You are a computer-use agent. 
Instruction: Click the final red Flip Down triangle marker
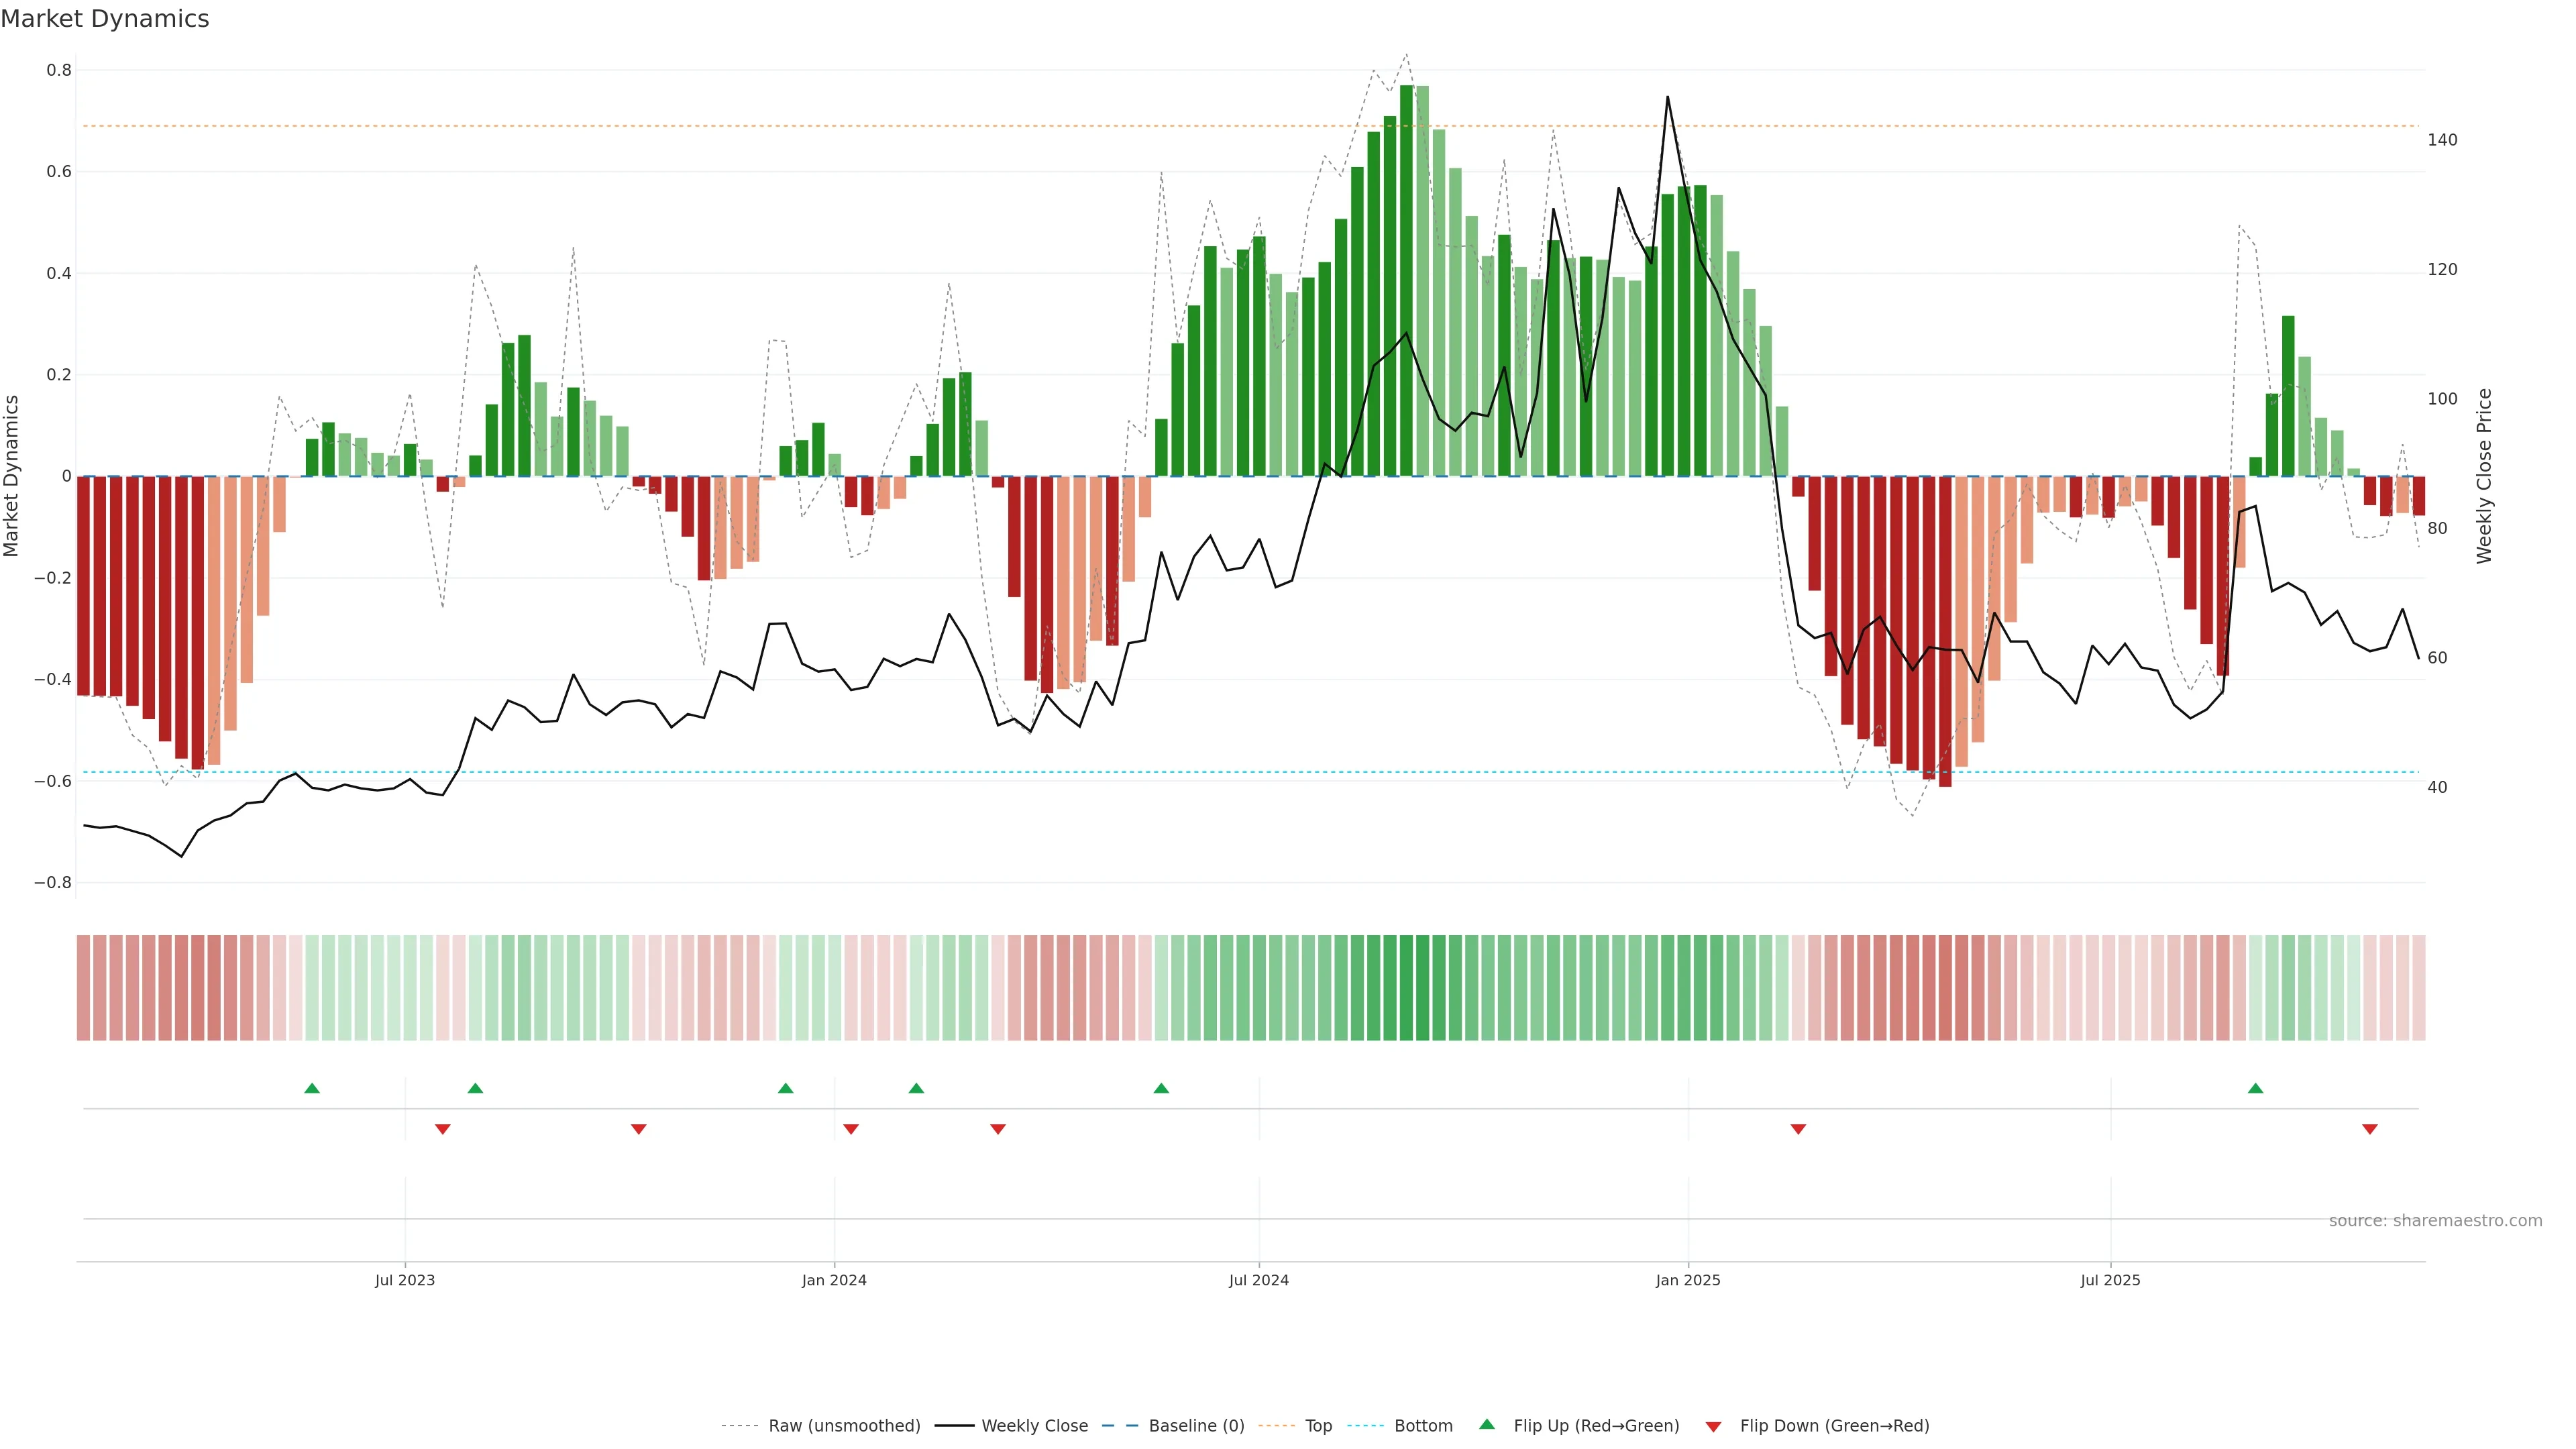pyautogui.click(x=2369, y=1129)
